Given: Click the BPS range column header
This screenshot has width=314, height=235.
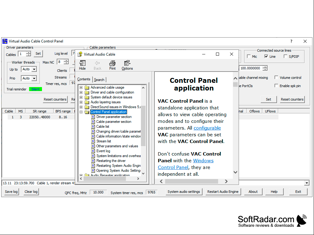Looking at the screenshot, I should coord(63,111).
